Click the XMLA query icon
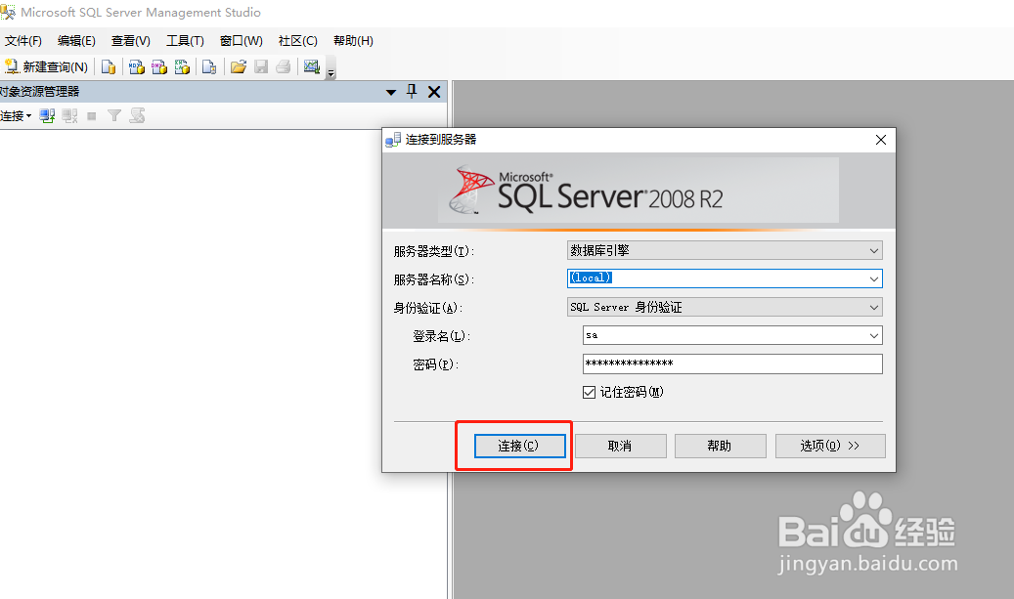The width and height of the screenshot is (1014, 599). click(183, 66)
